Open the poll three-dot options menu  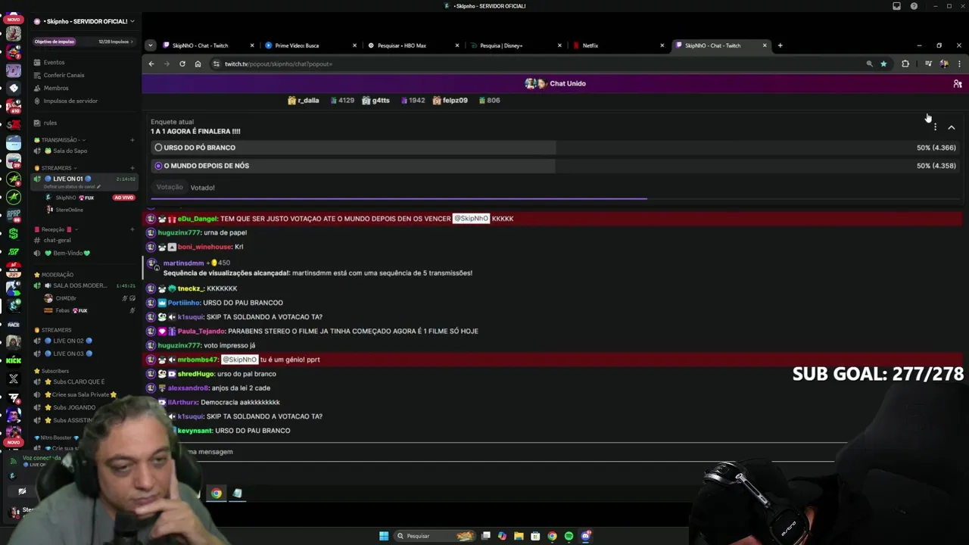[935, 127]
